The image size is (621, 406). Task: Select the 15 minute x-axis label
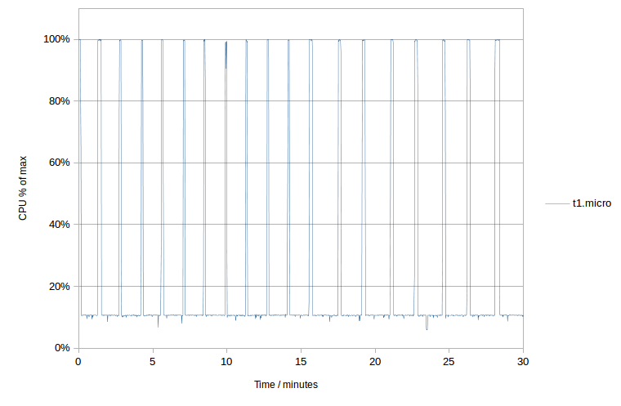pyautogui.click(x=301, y=361)
